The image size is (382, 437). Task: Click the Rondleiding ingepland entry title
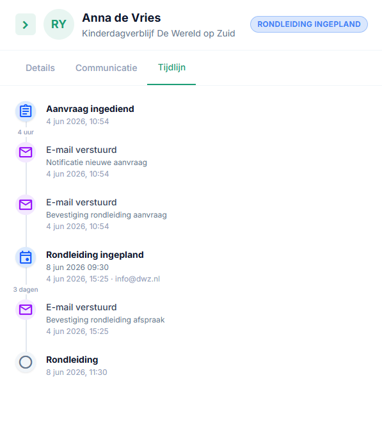coord(95,255)
